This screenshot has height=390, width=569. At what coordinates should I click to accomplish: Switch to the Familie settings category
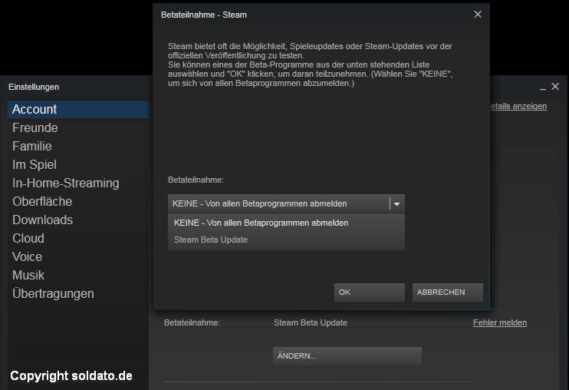tap(78, 147)
